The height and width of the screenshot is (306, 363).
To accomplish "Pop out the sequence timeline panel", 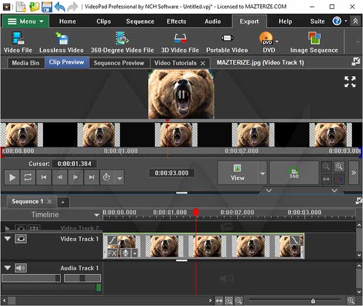I will pyautogui.click(x=358, y=201).
